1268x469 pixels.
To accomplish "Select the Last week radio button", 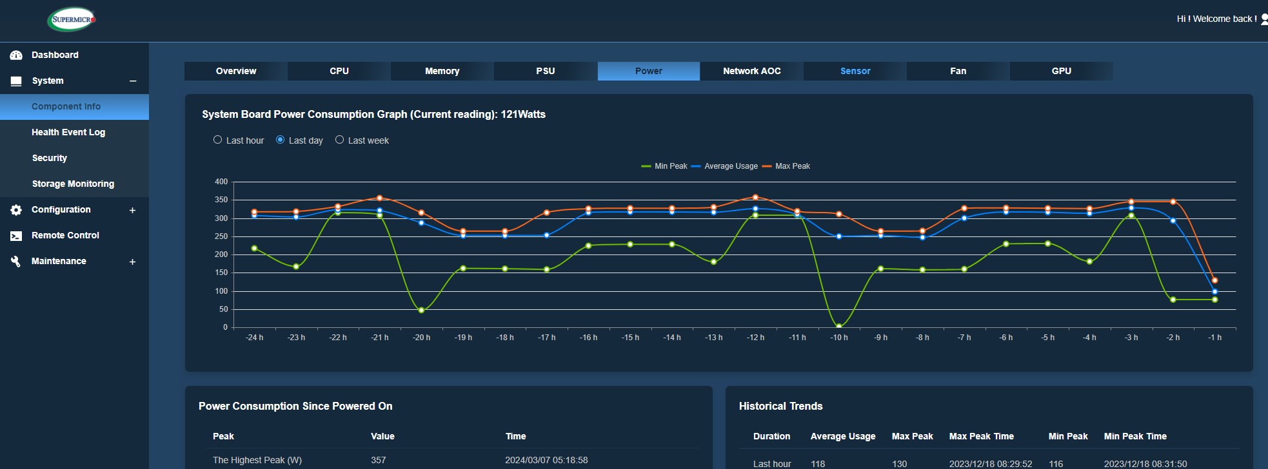I will pyautogui.click(x=339, y=140).
